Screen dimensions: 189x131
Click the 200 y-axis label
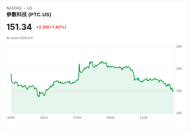click(179, 69)
